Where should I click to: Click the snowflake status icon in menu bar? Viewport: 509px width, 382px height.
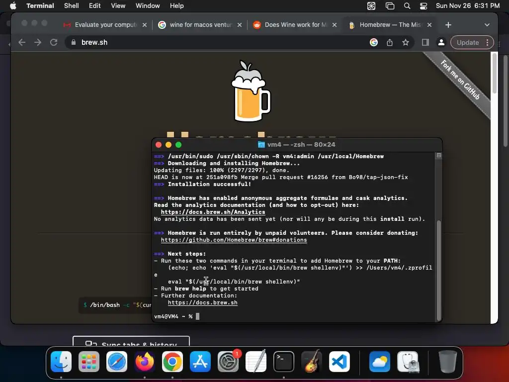[371, 6]
